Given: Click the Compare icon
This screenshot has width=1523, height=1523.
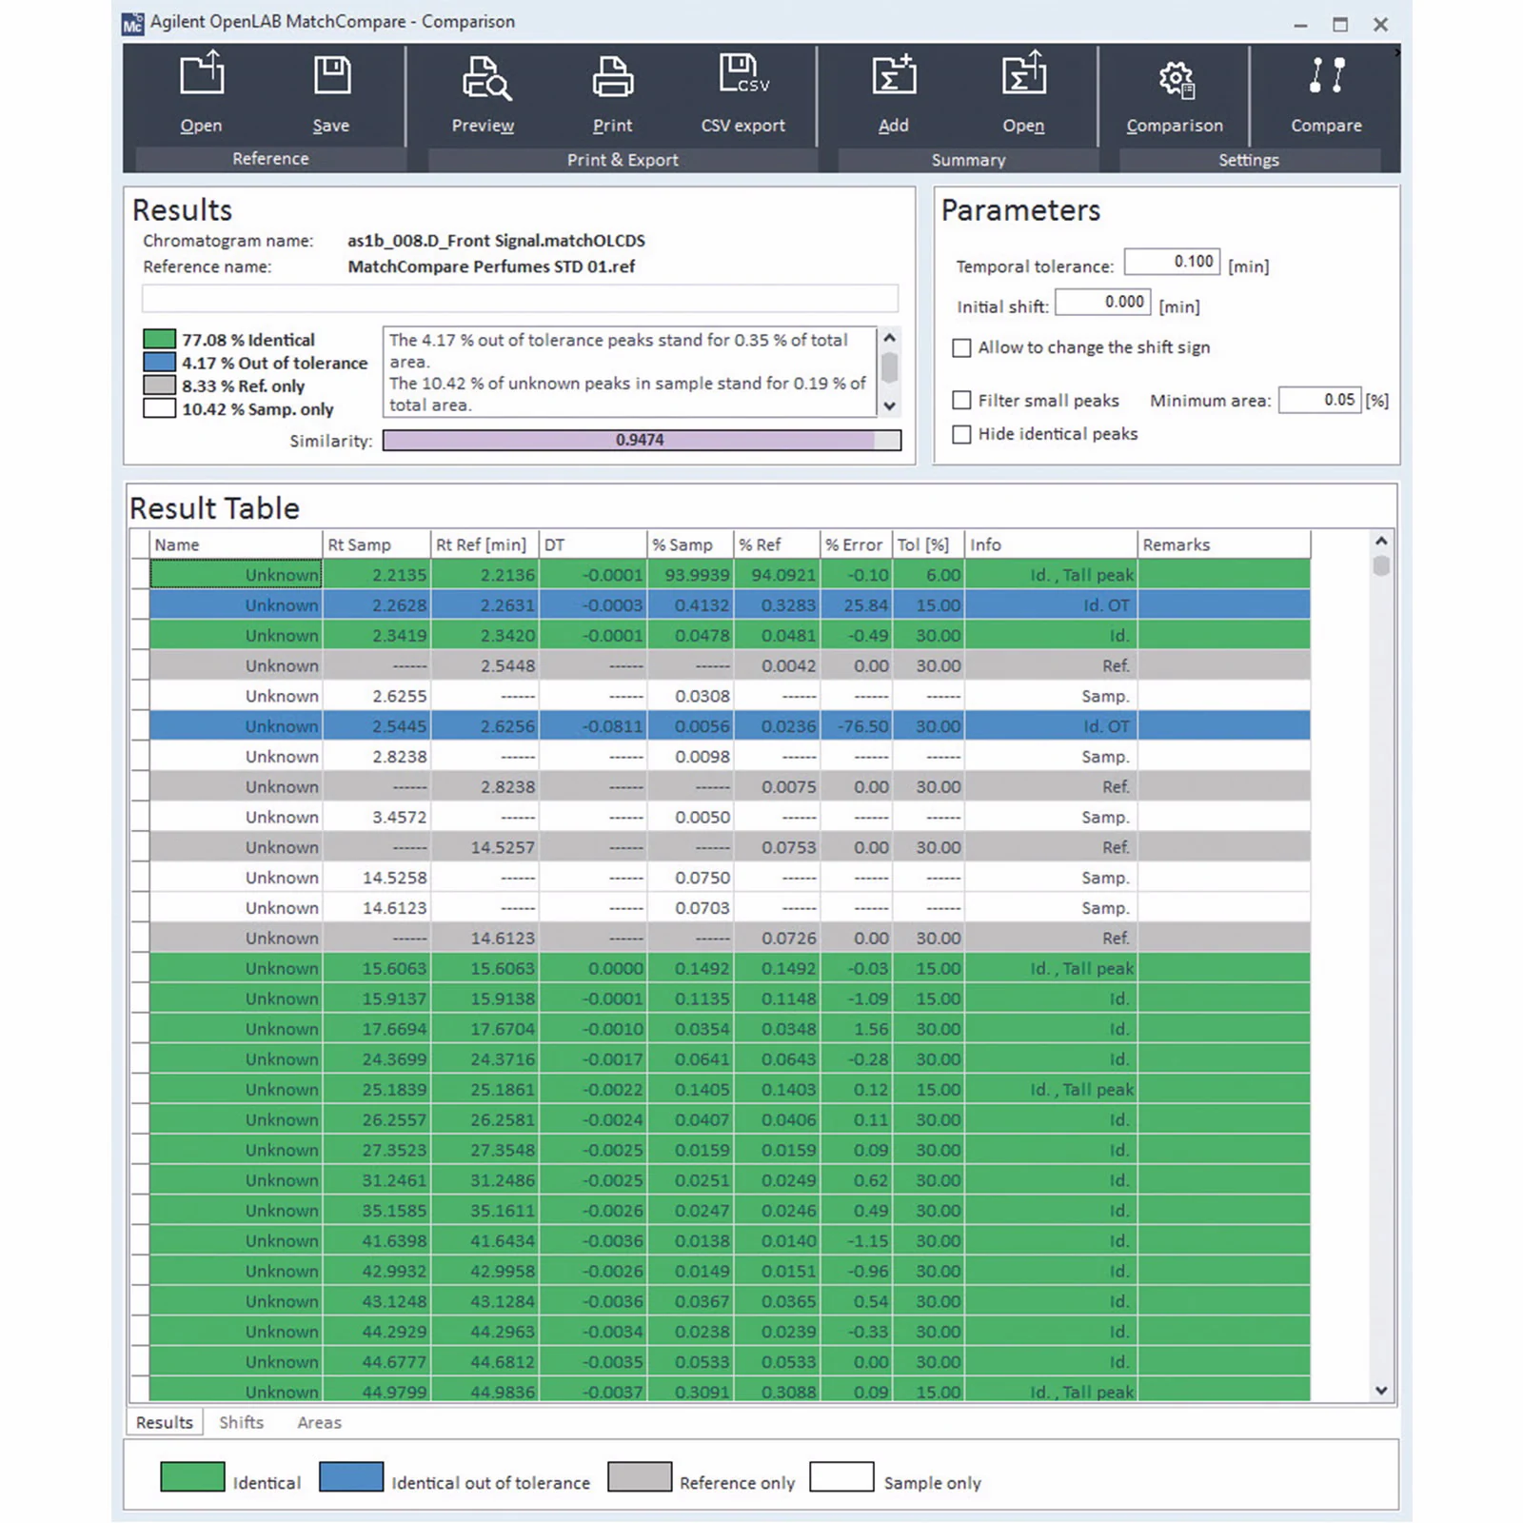Looking at the screenshot, I should pos(1326,76).
